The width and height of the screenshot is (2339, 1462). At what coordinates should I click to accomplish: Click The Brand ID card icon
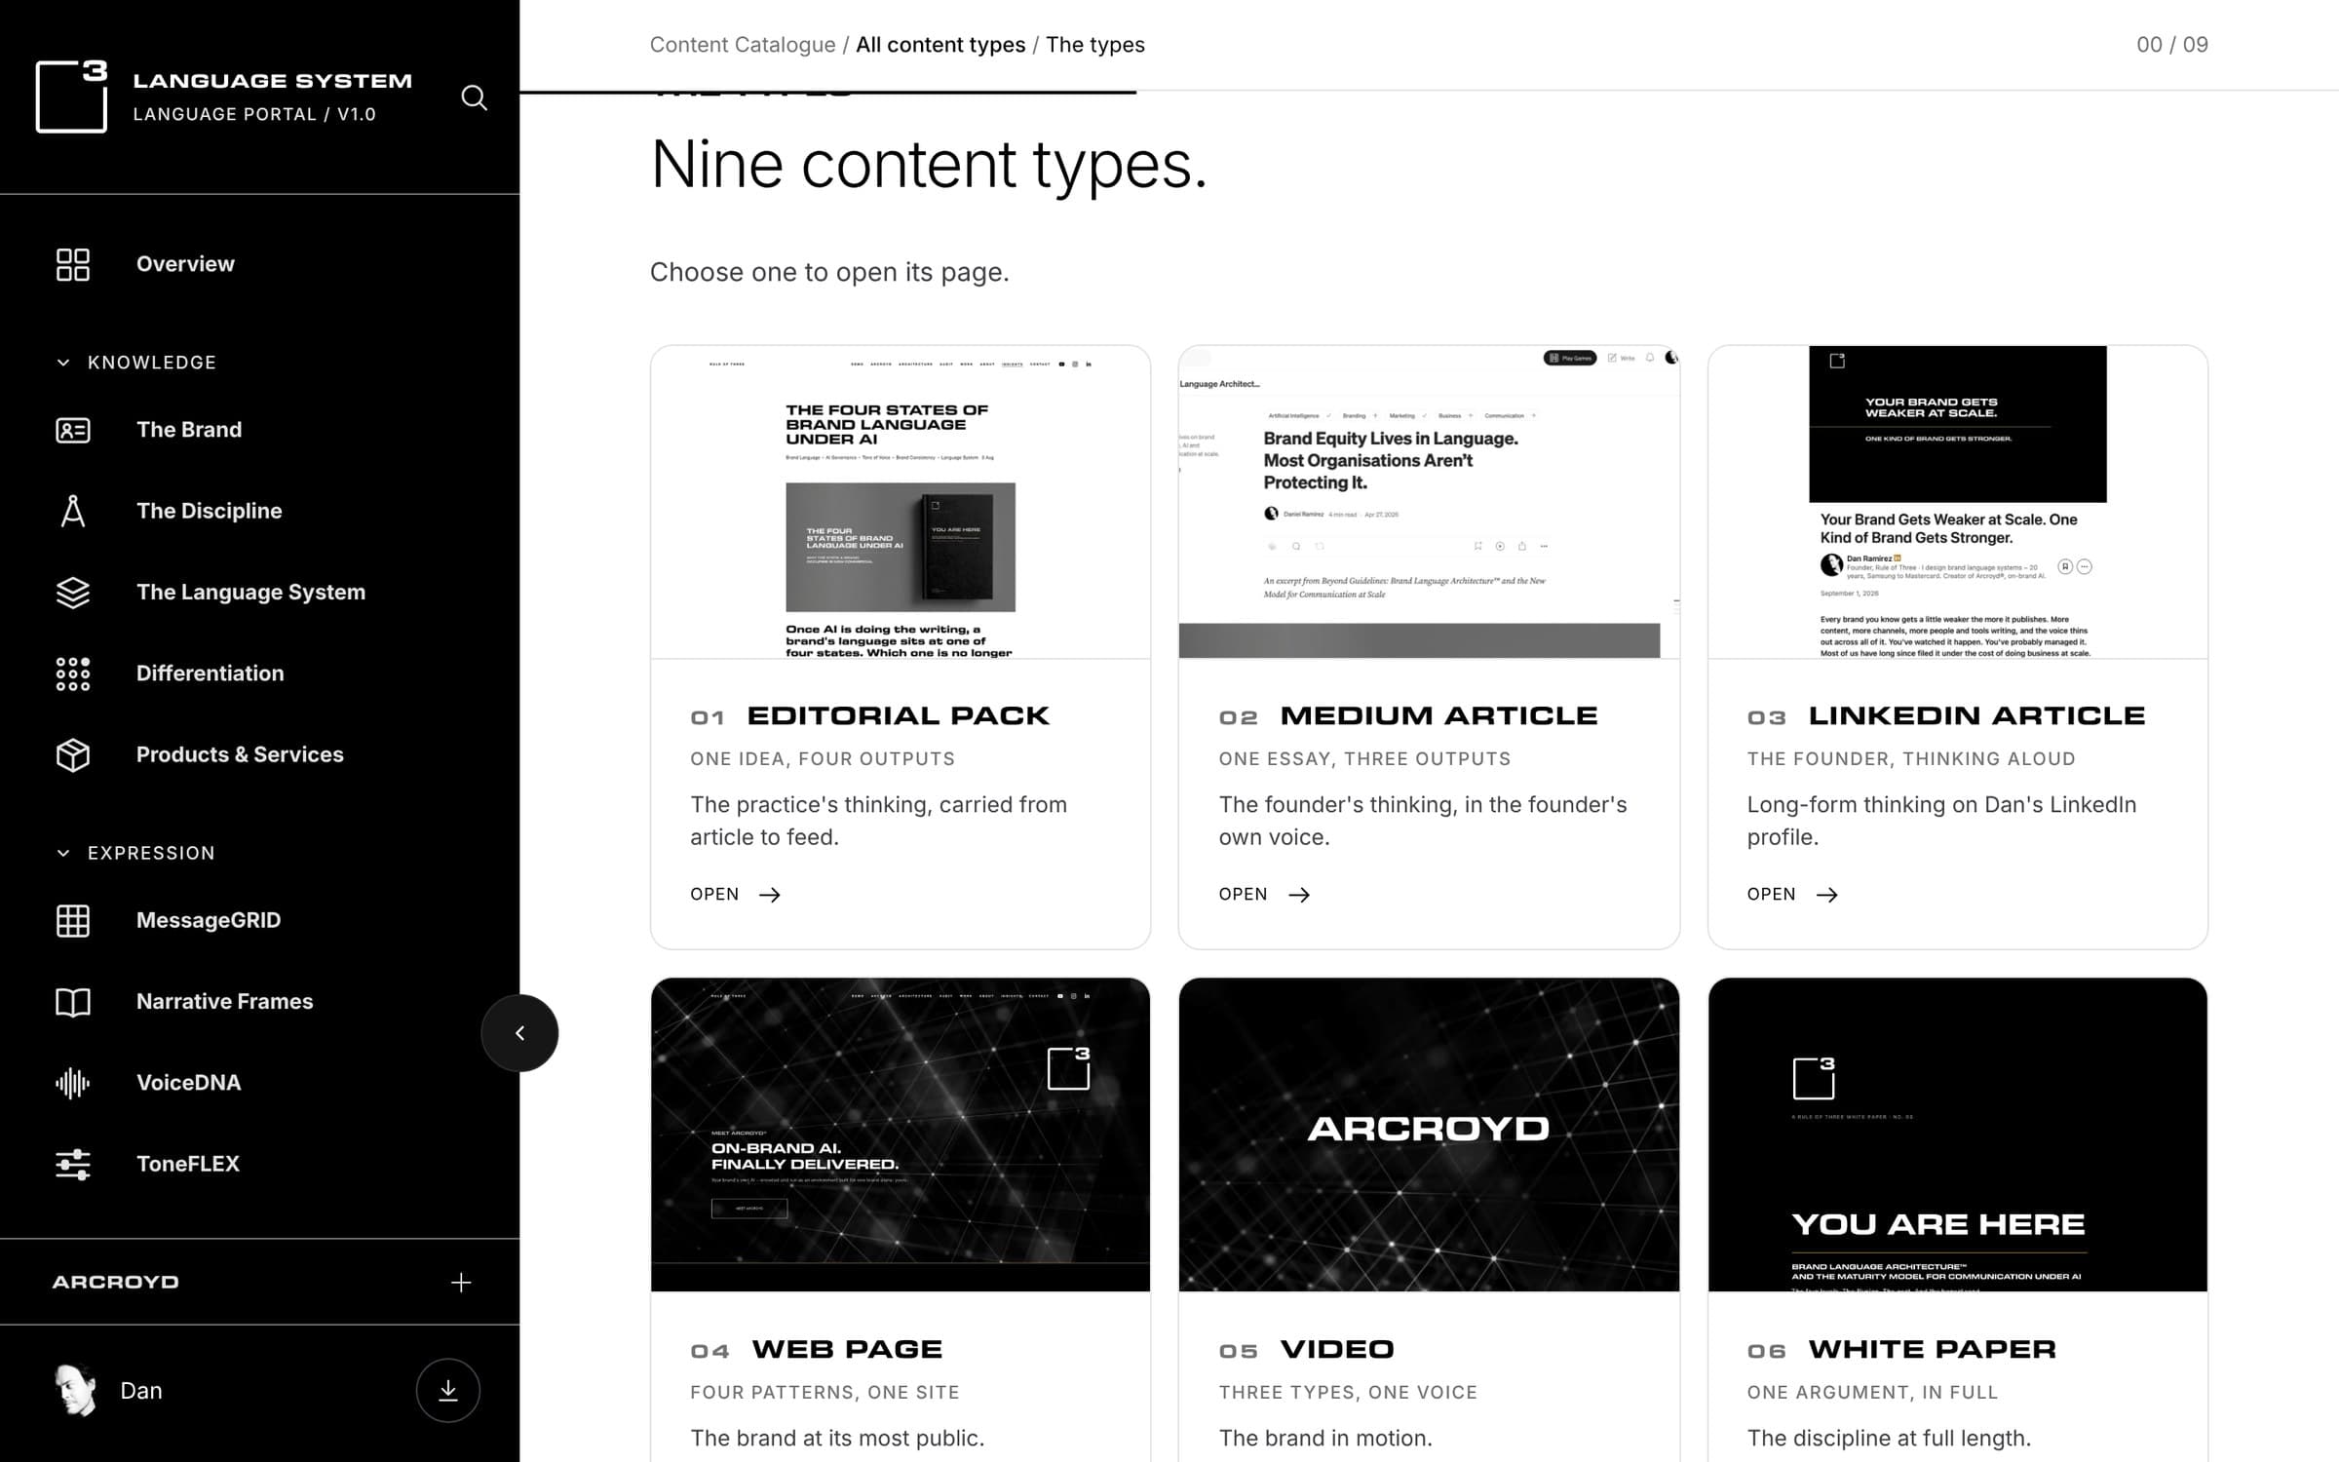point(73,430)
